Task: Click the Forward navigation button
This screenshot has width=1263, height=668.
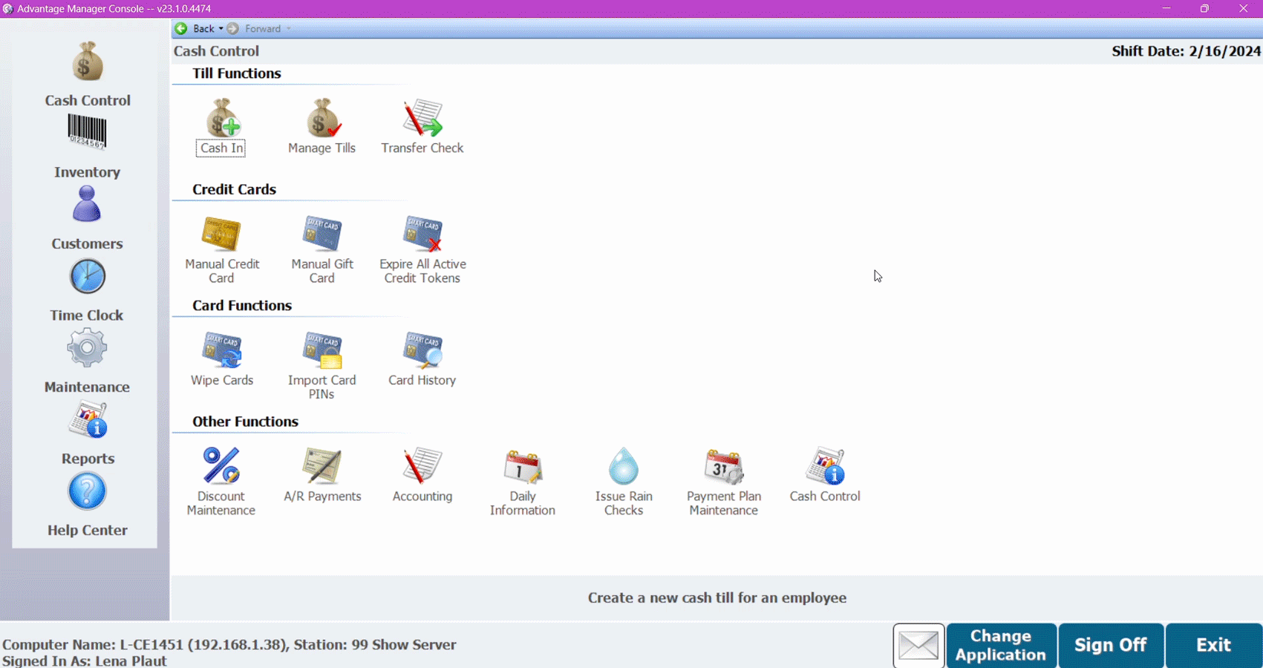Action: [255, 29]
